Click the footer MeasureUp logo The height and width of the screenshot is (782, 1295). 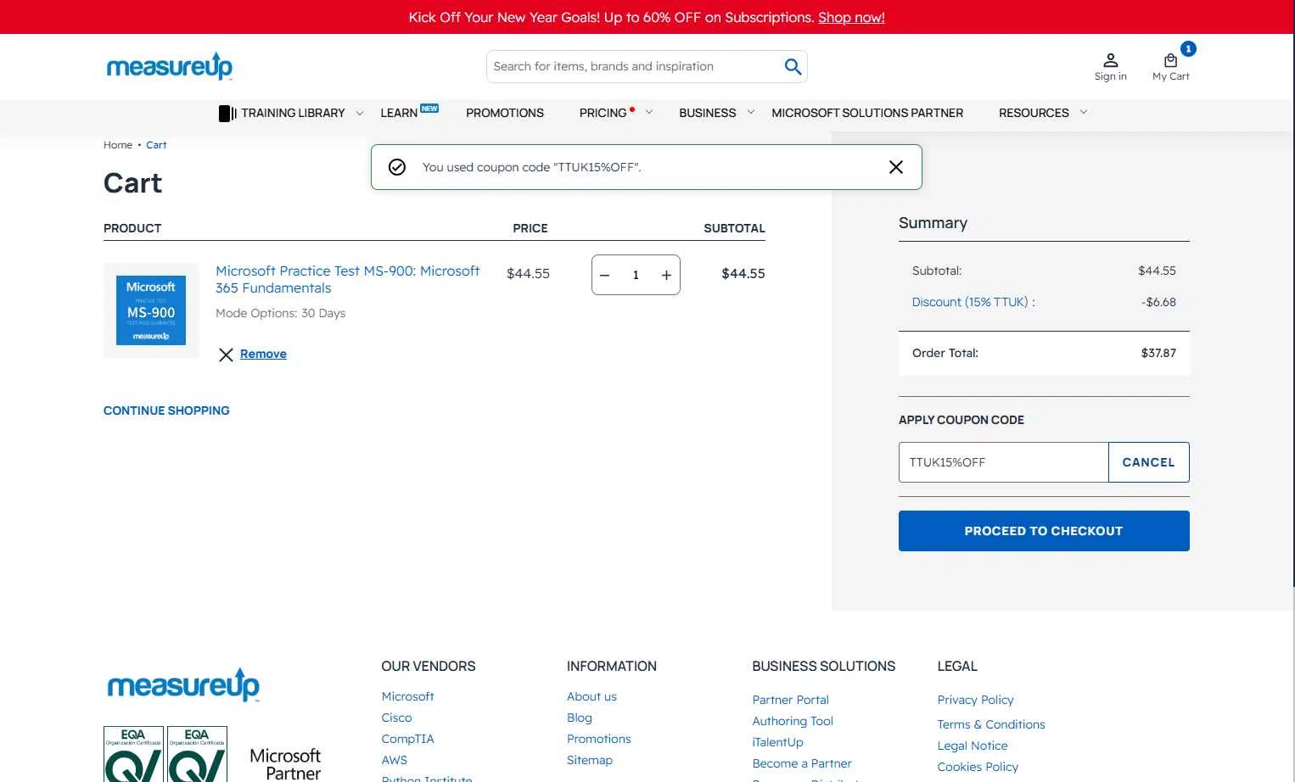[183, 685]
